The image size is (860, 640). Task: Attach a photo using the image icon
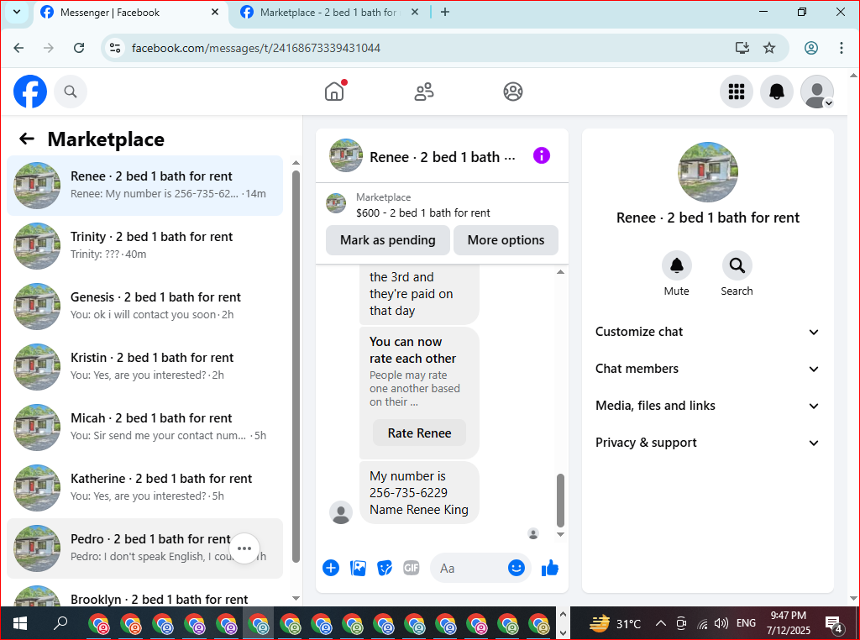tap(358, 568)
